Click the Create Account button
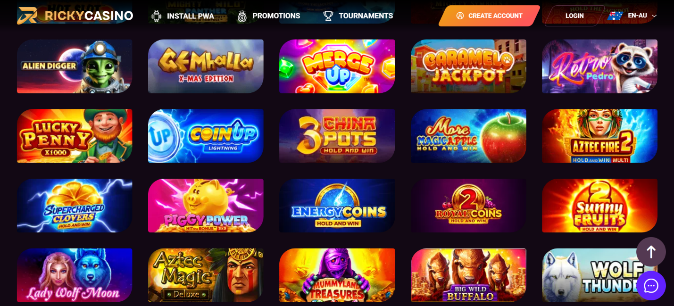674x306 pixels. pos(489,16)
